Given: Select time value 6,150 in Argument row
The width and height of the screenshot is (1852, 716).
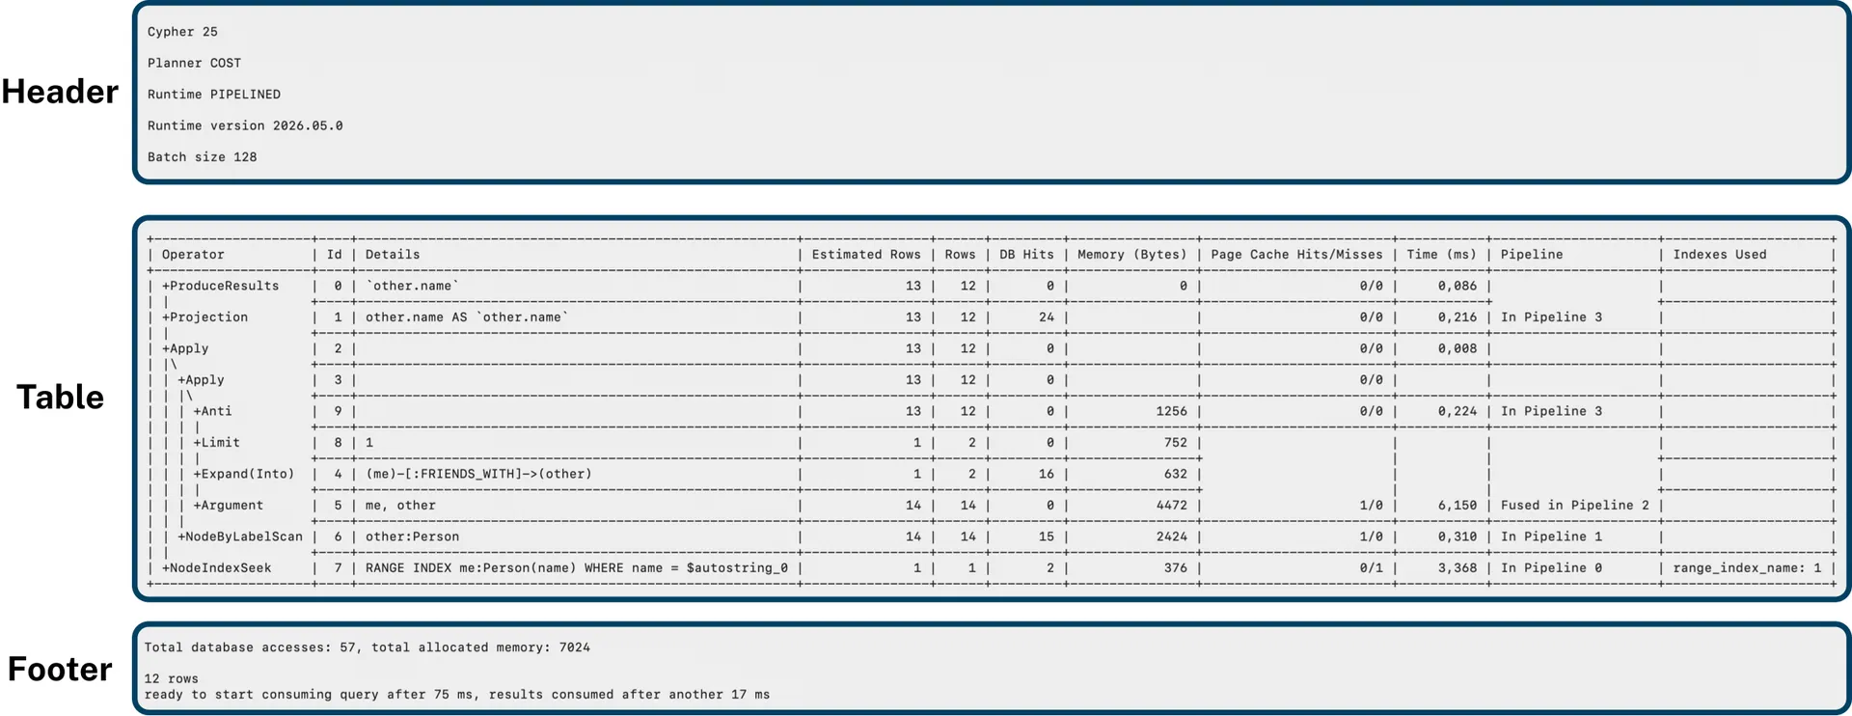Looking at the screenshot, I should [x=1457, y=506].
